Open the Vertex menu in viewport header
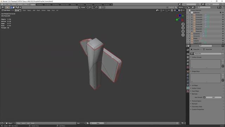 44,10
